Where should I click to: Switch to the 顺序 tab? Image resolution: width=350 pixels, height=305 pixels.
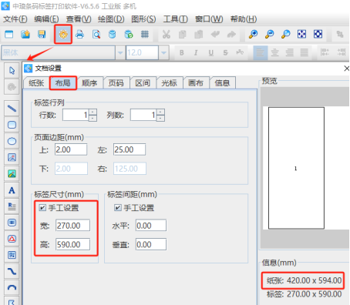tap(89, 83)
